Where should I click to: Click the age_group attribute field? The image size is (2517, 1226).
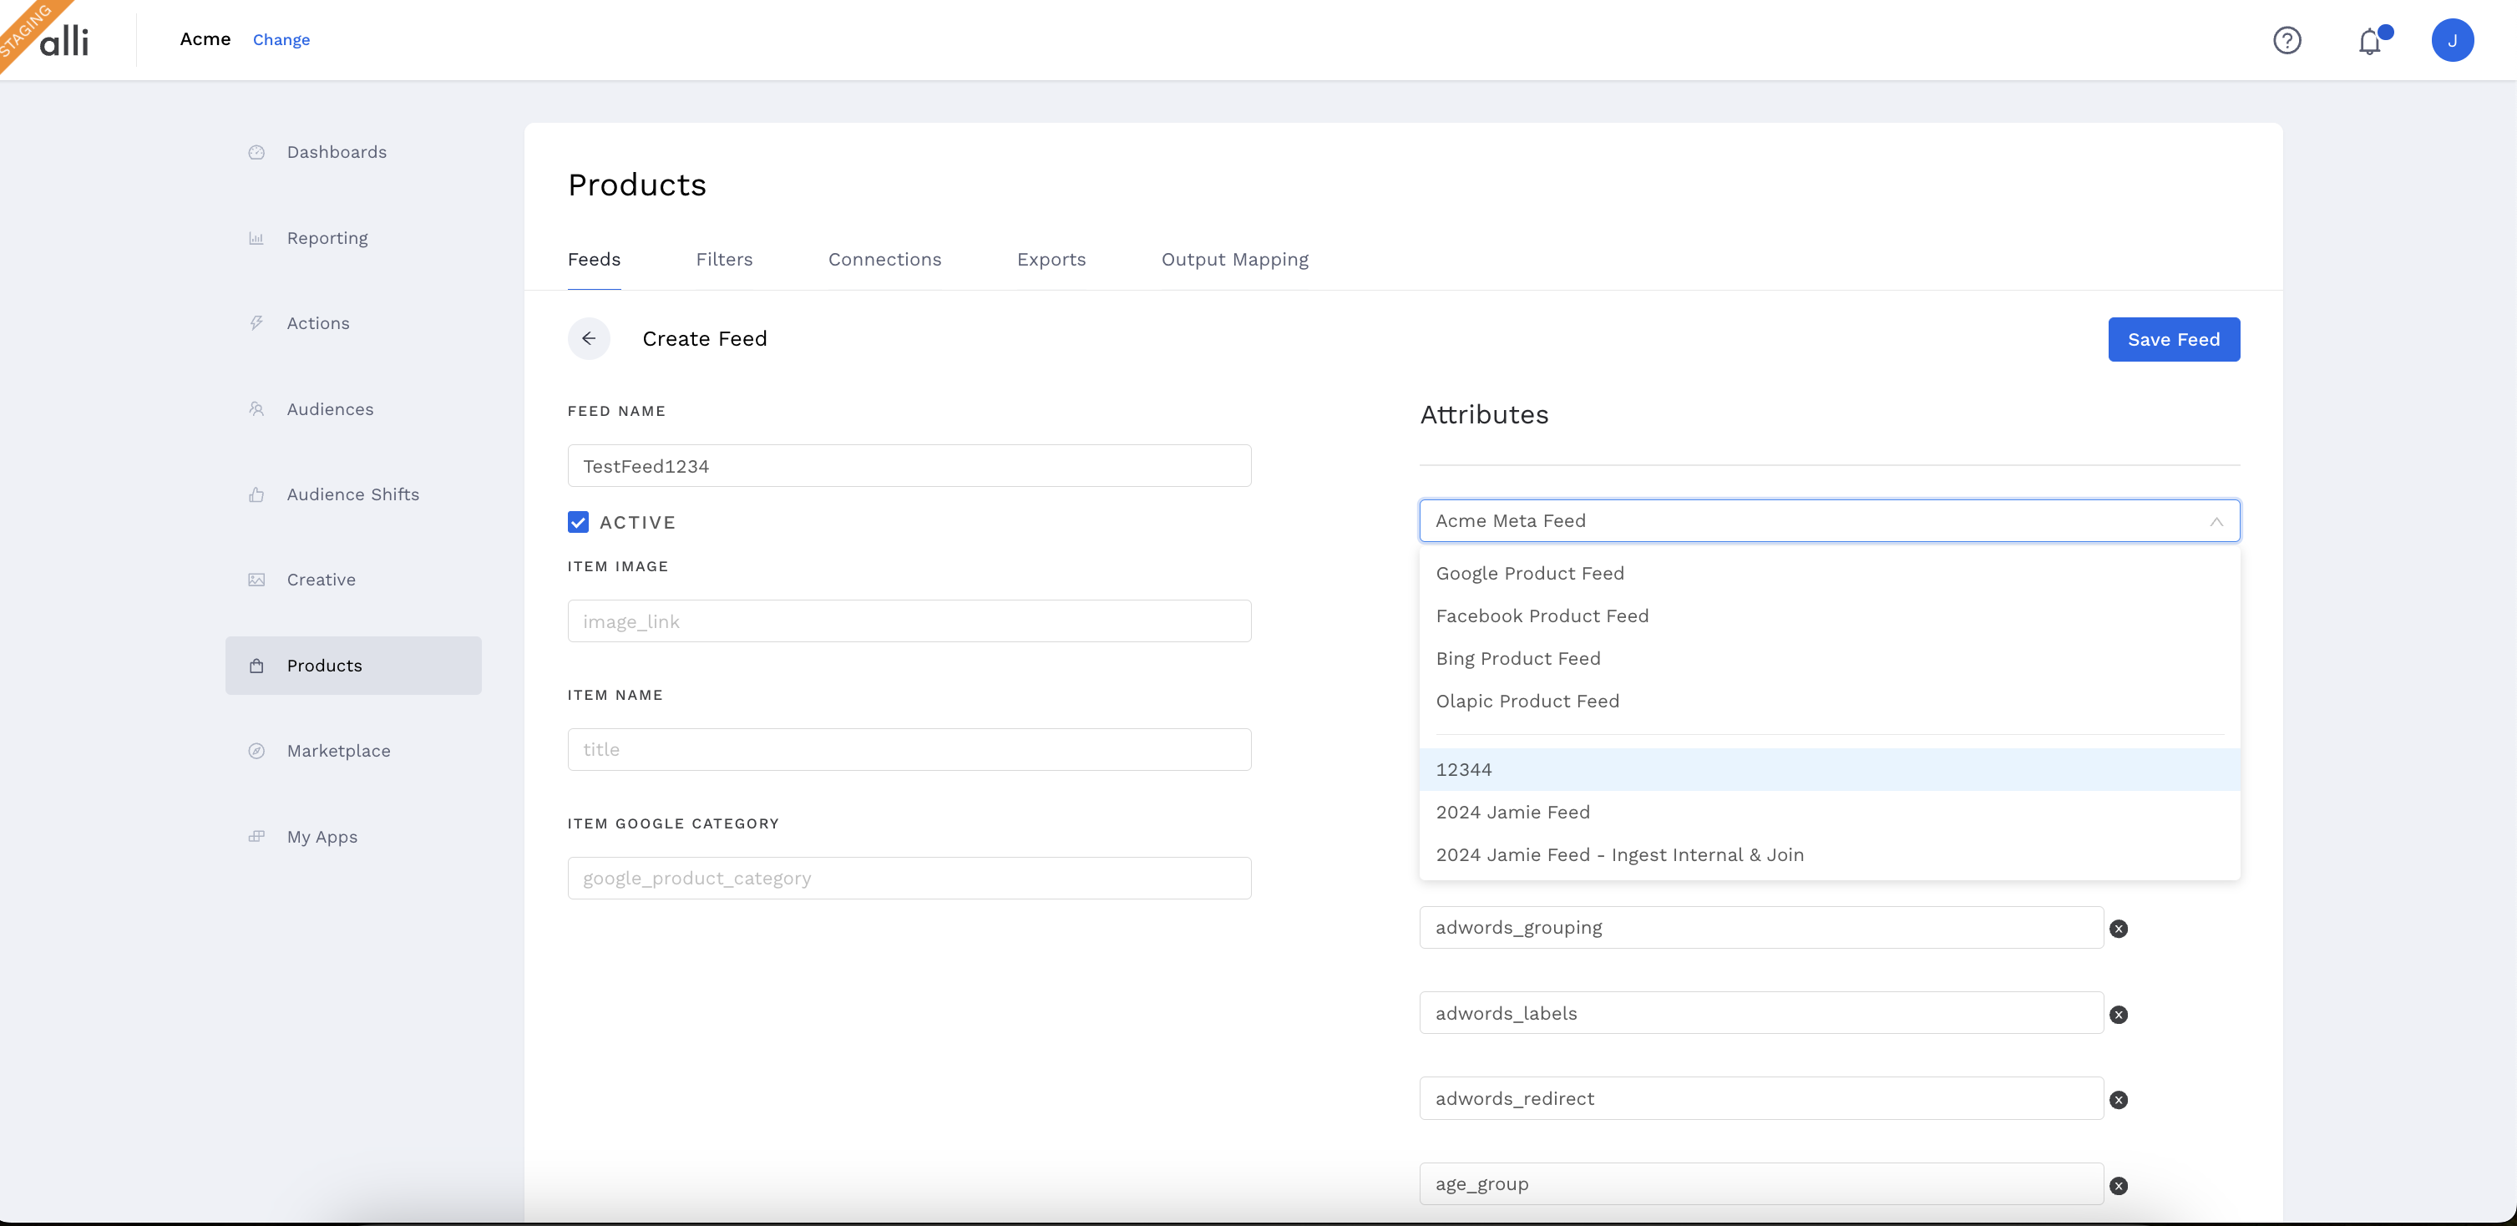tap(1760, 1184)
